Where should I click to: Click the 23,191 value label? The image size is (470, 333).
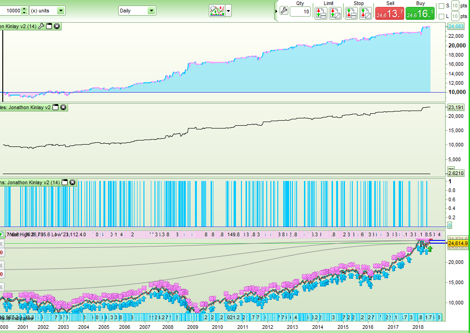[456, 107]
